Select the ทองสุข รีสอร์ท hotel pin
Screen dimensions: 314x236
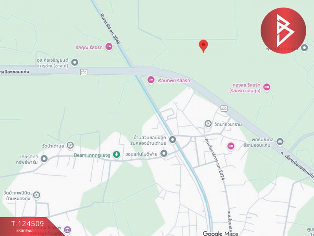pos(267,87)
